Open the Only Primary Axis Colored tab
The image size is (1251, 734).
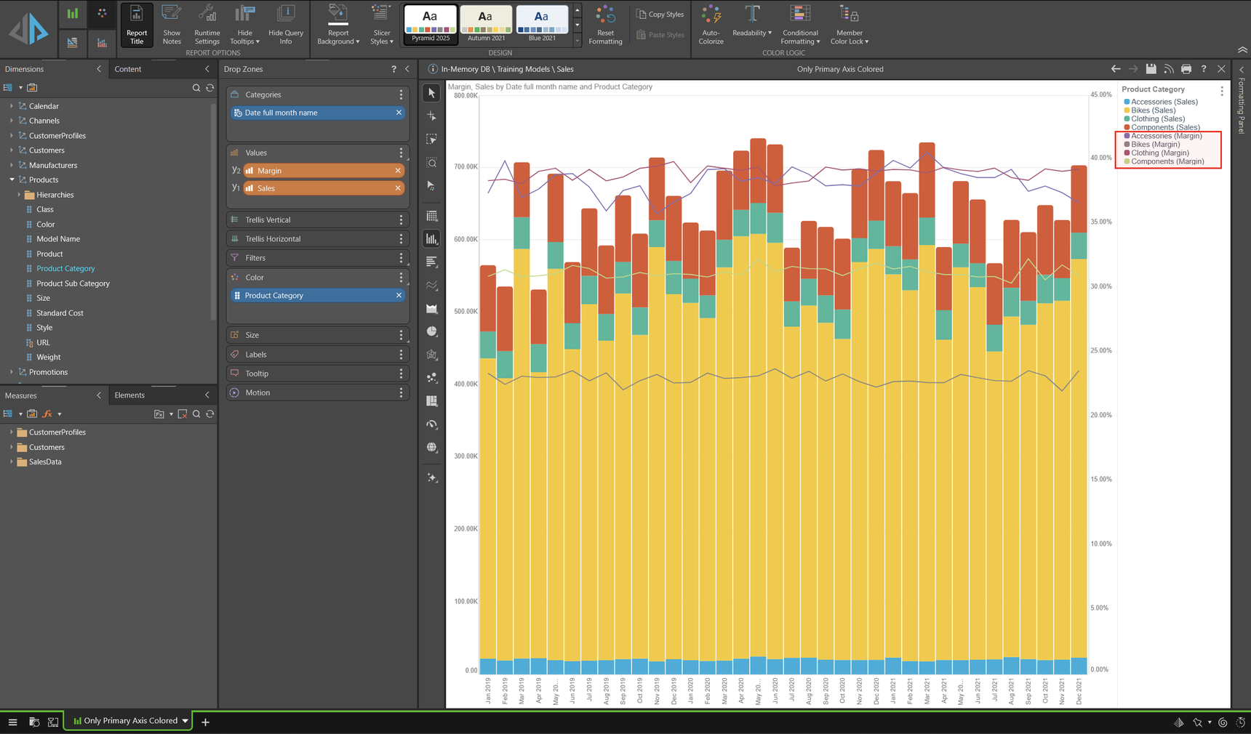point(129,721)
